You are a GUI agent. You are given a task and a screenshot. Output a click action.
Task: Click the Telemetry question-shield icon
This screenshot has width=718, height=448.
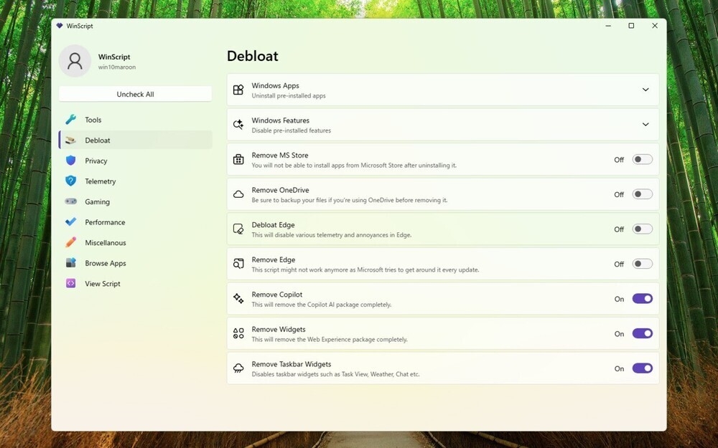pyautogui.click(x=70, y=181)
